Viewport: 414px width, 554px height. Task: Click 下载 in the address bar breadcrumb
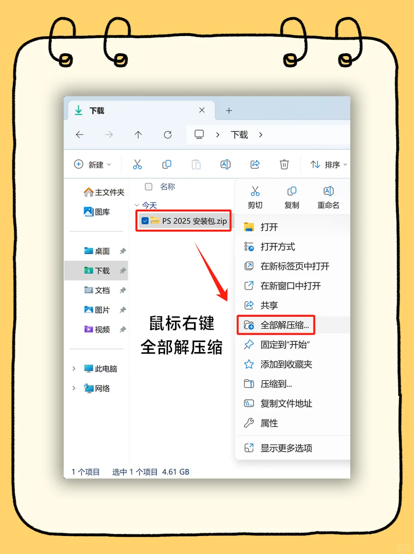(239, 135)
